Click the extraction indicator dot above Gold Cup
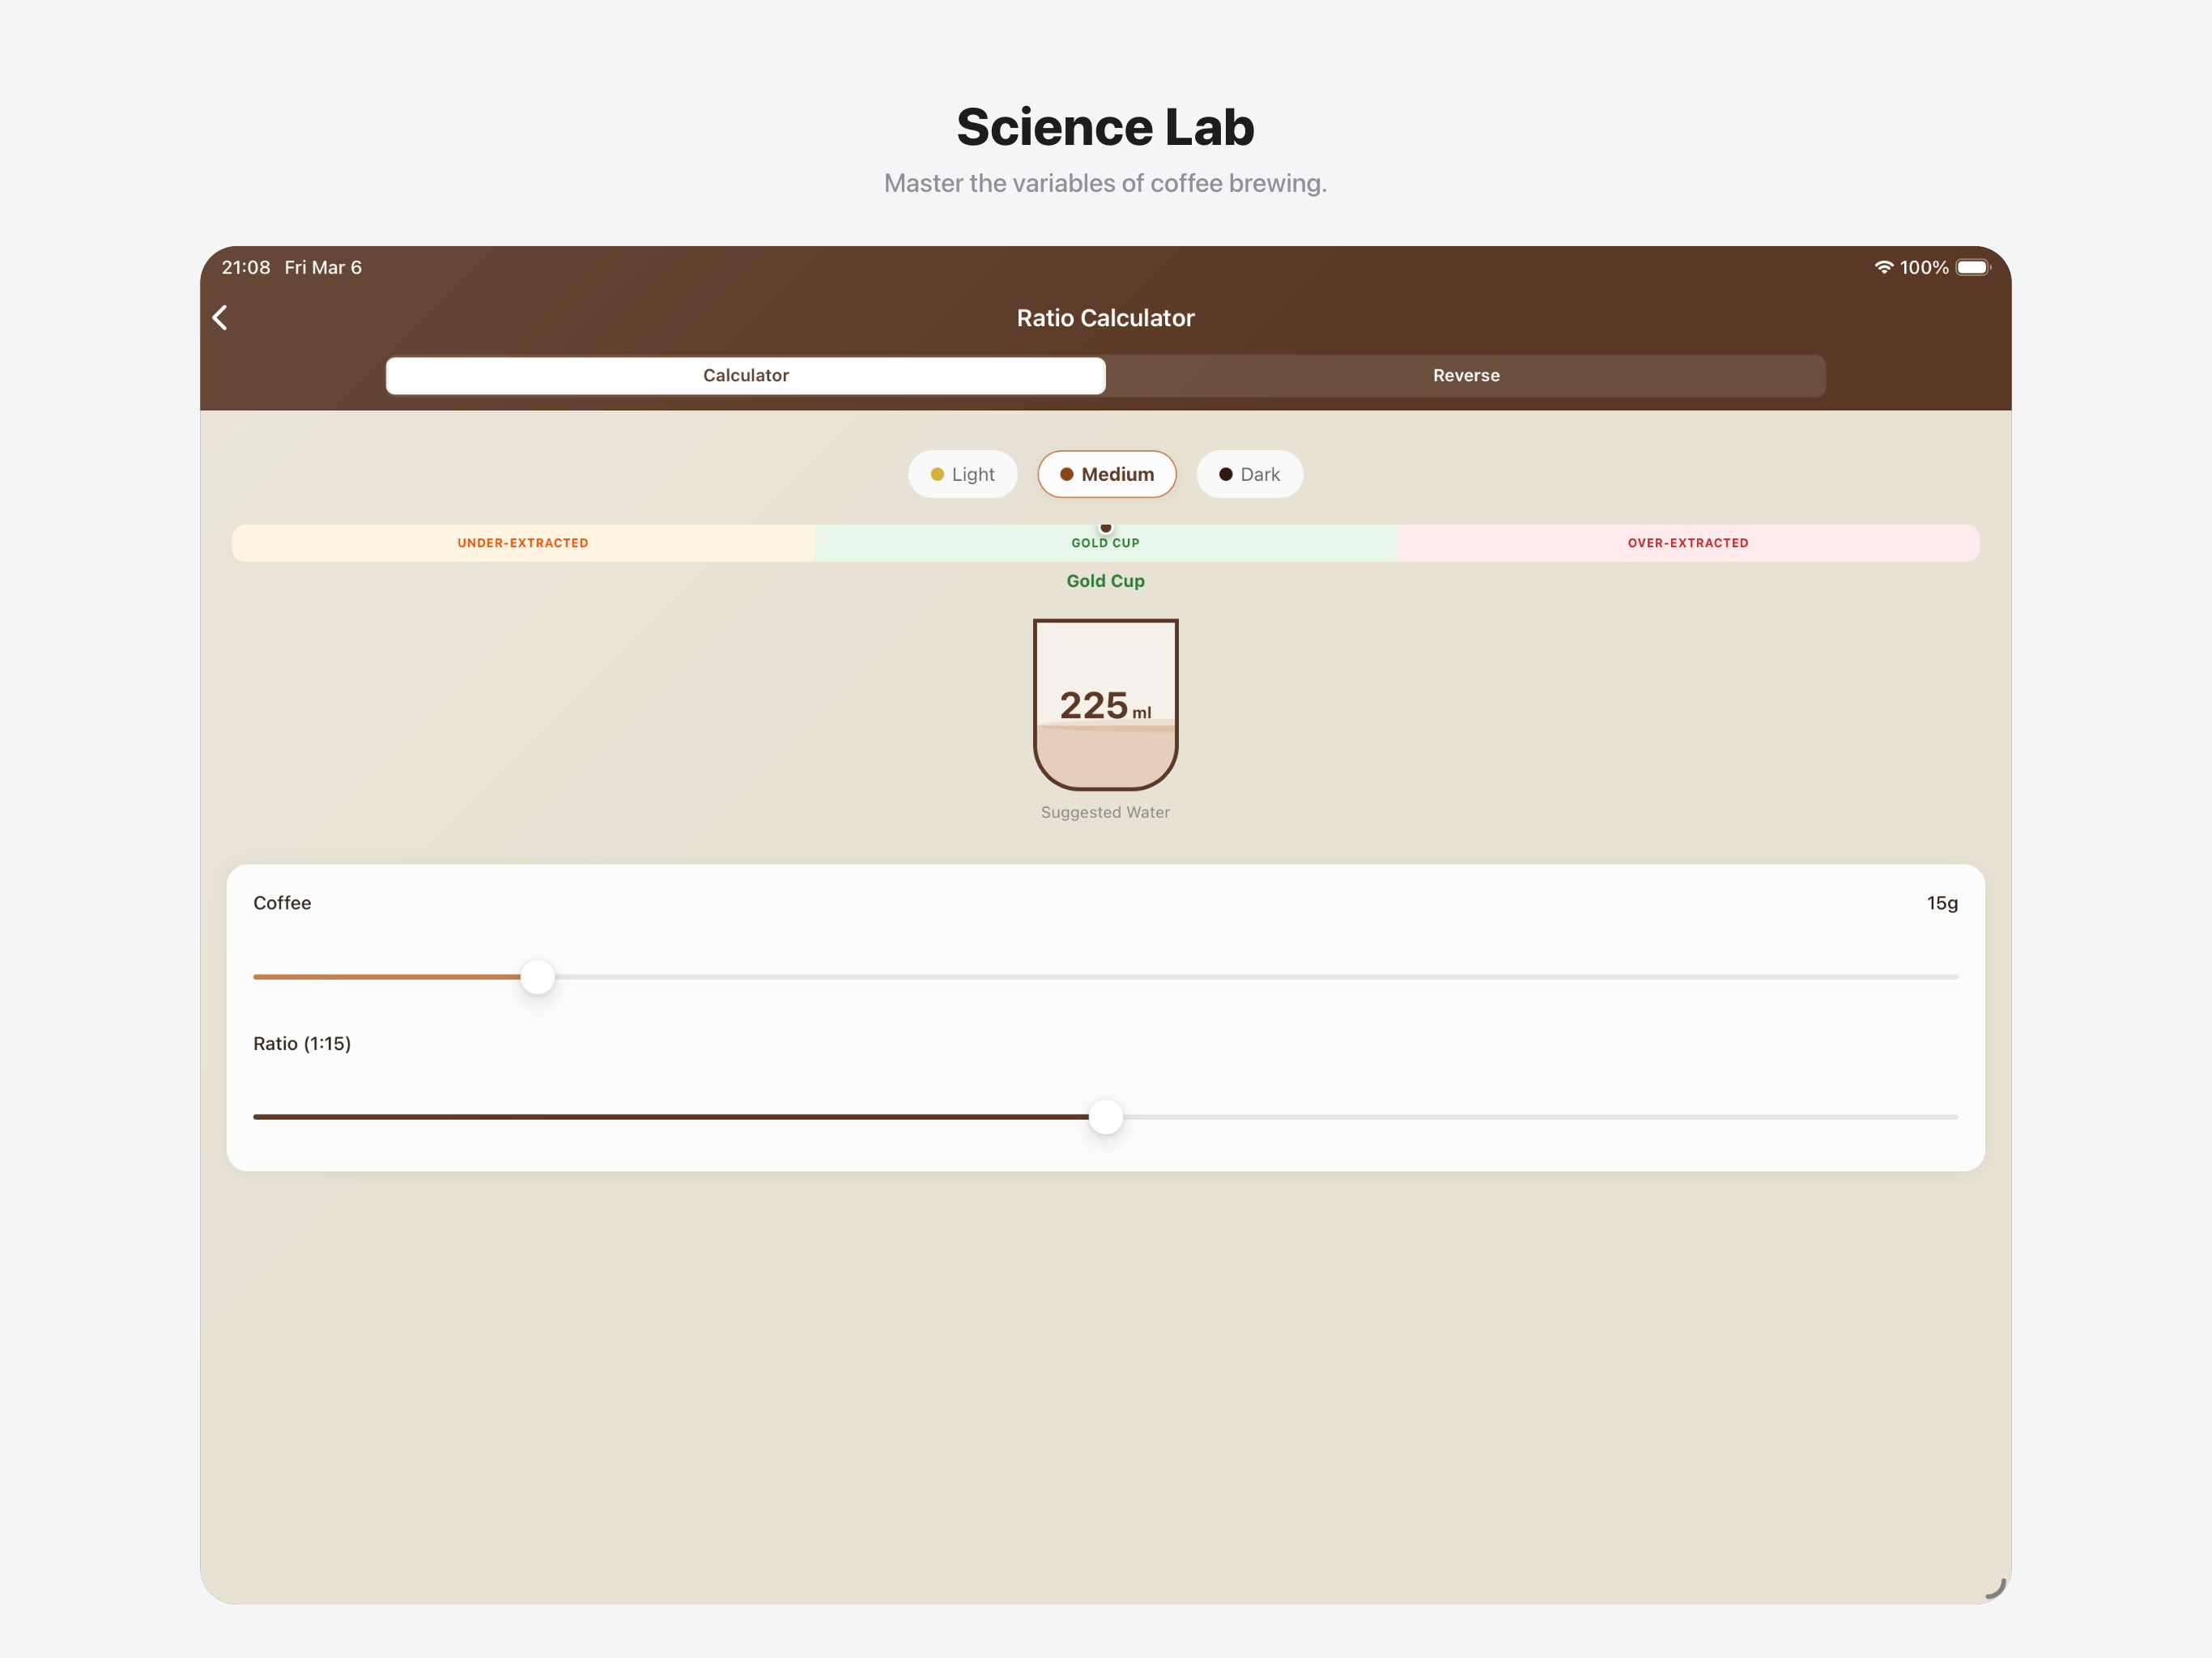 (1105, 527)
